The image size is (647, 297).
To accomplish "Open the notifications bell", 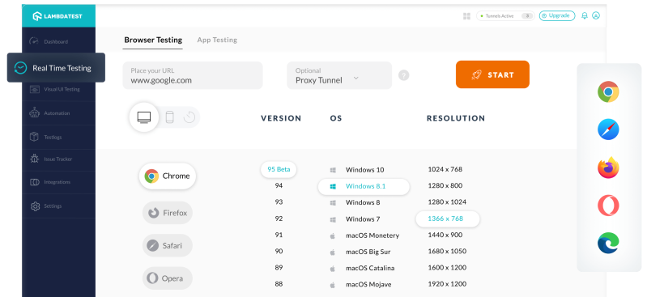I will click(x=585, y=15).
